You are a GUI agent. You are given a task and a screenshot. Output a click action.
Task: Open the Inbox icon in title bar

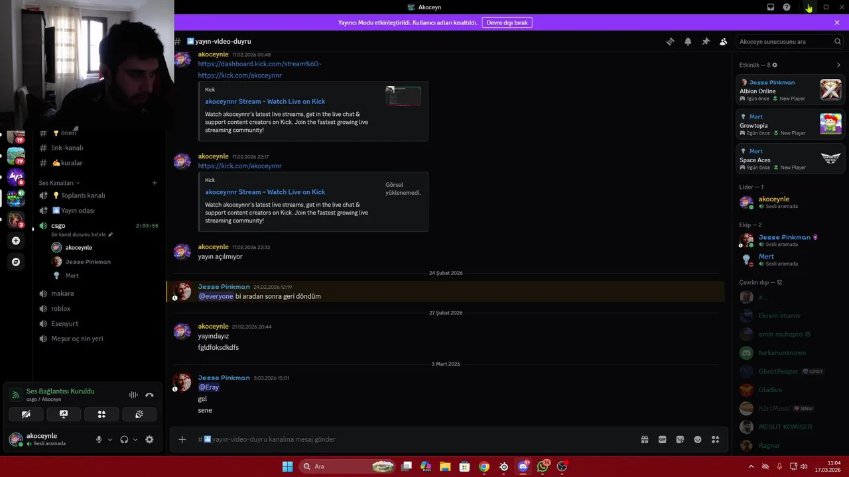(771, 7)
